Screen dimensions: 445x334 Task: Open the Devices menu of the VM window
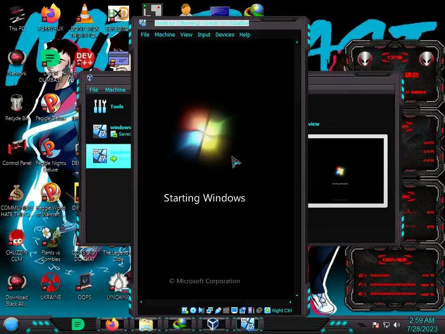pyautogui.click(x=225, y=35)
